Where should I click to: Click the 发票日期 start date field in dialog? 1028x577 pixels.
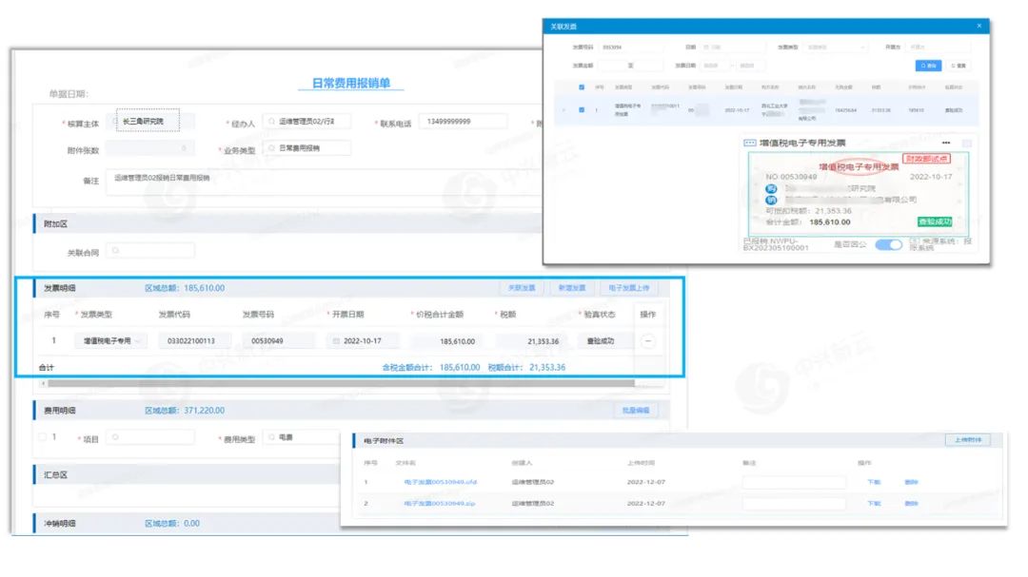point(714,66)
